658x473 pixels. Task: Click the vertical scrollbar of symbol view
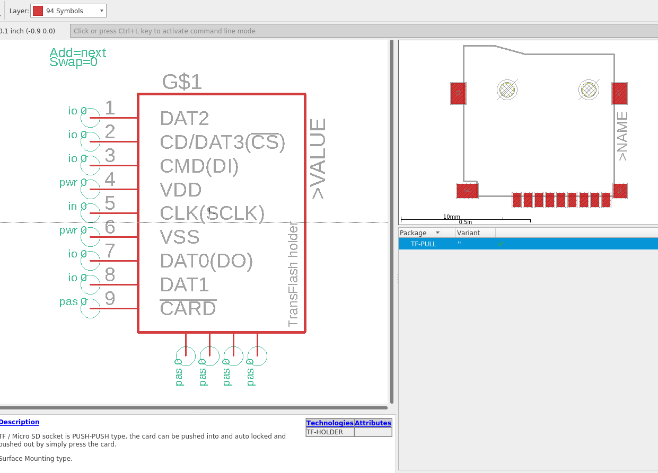[392, 221]
